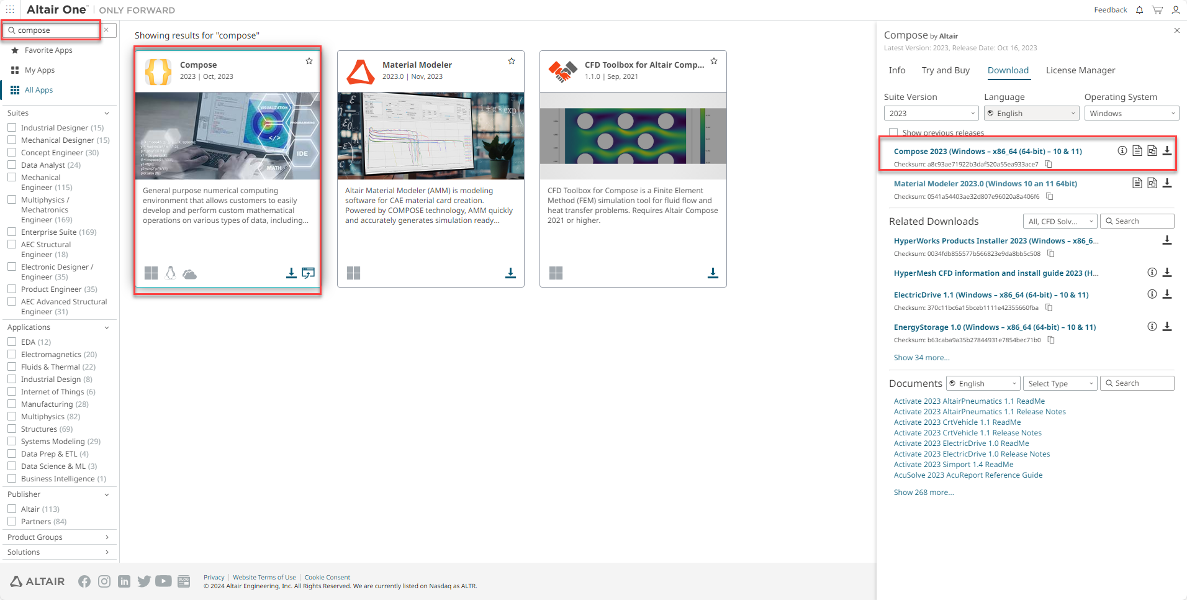
Task: Select the Download tab
Action: pyautogui.click(x=1008, y=70)
